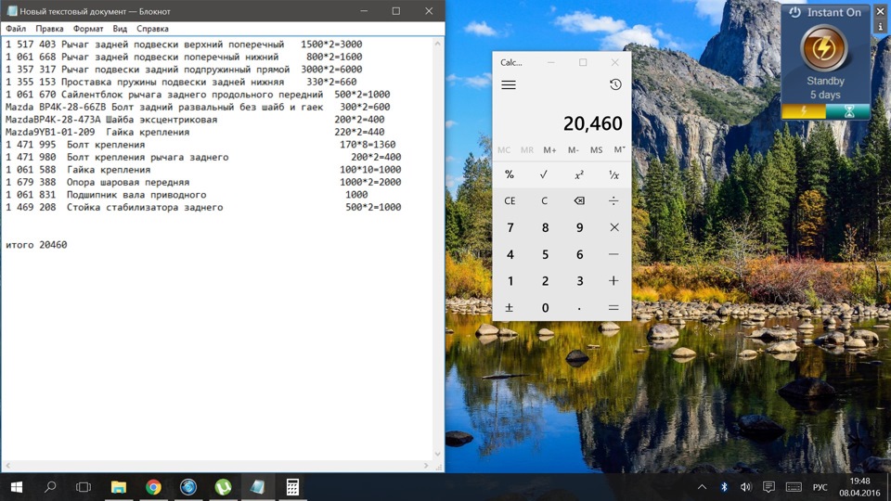Screen dimensions: 891x501
Task: Switch to Notepad taskbar icon
Action: coord(257,487)
